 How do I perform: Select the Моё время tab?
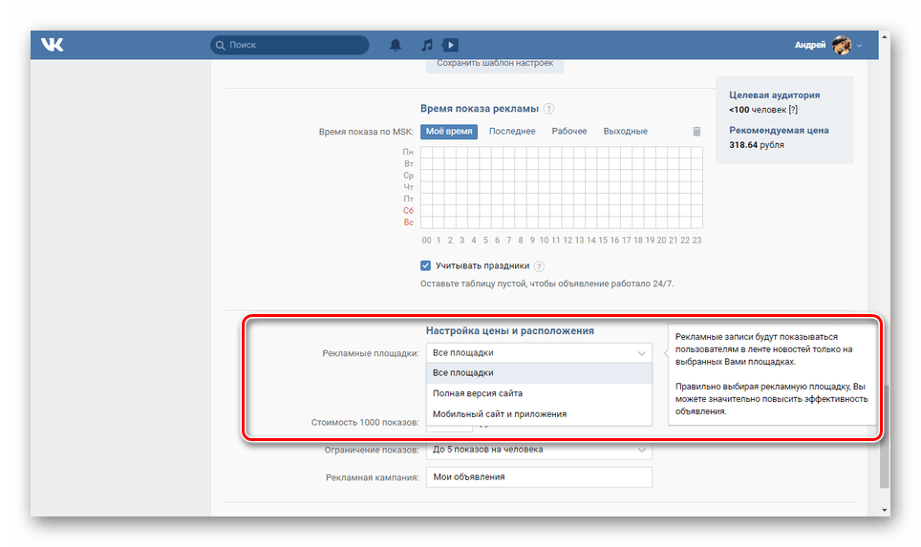[x=449, y=132]
